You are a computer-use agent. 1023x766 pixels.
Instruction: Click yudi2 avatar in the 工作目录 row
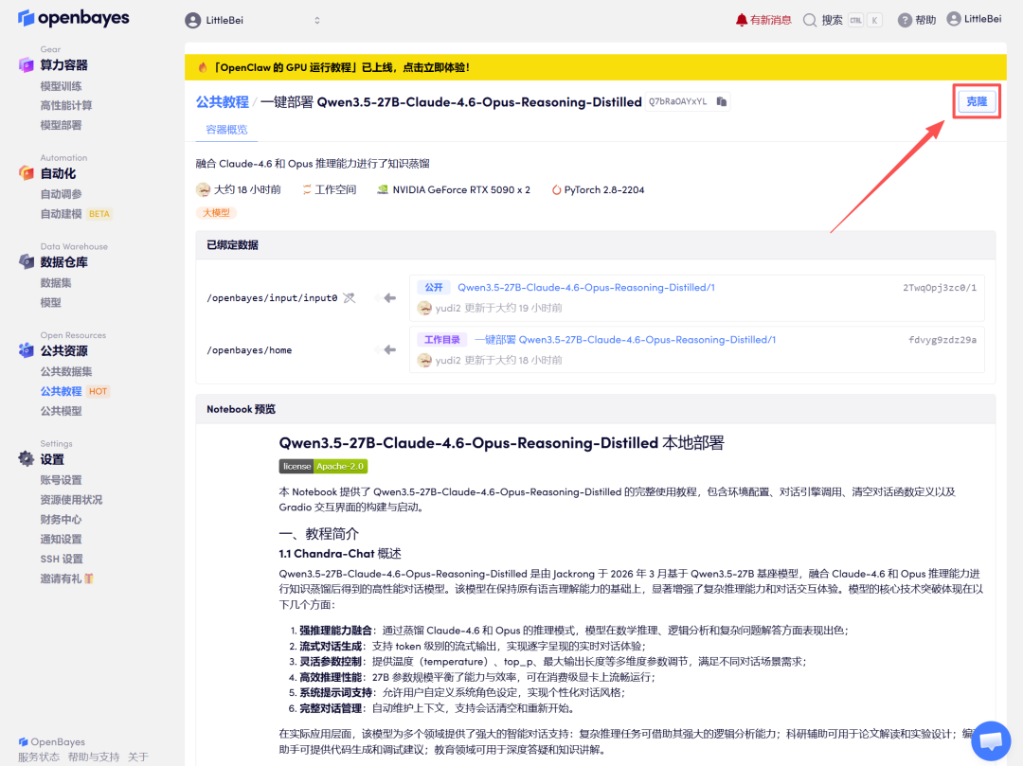(424, 360)
